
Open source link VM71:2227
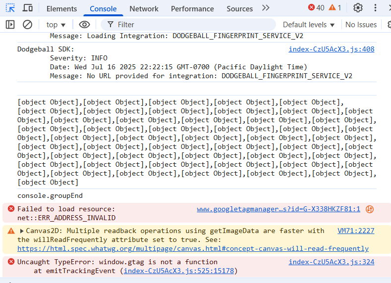pyautogui.click(x=356, y=231)
